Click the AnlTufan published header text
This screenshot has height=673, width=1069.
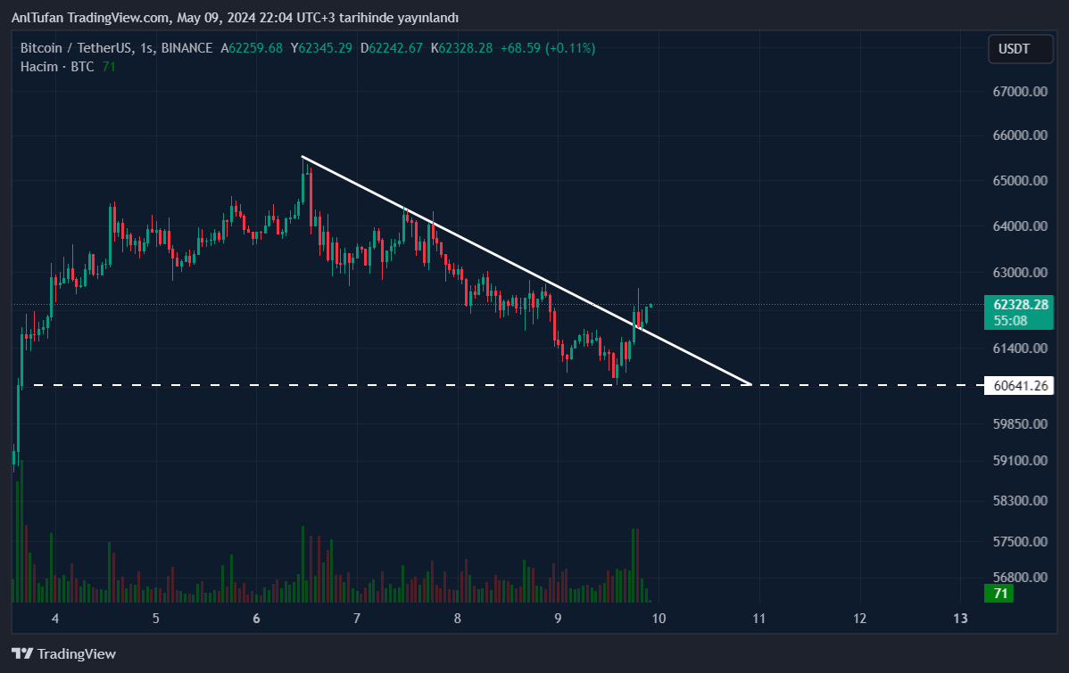coord(236,18)
